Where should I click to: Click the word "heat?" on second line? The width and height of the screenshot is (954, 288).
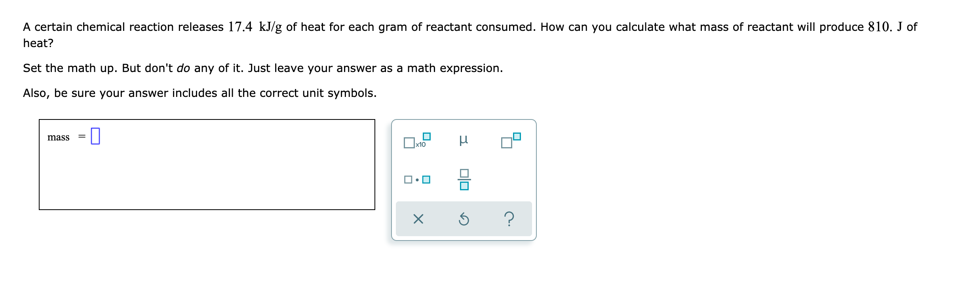[x=38, y=43]
